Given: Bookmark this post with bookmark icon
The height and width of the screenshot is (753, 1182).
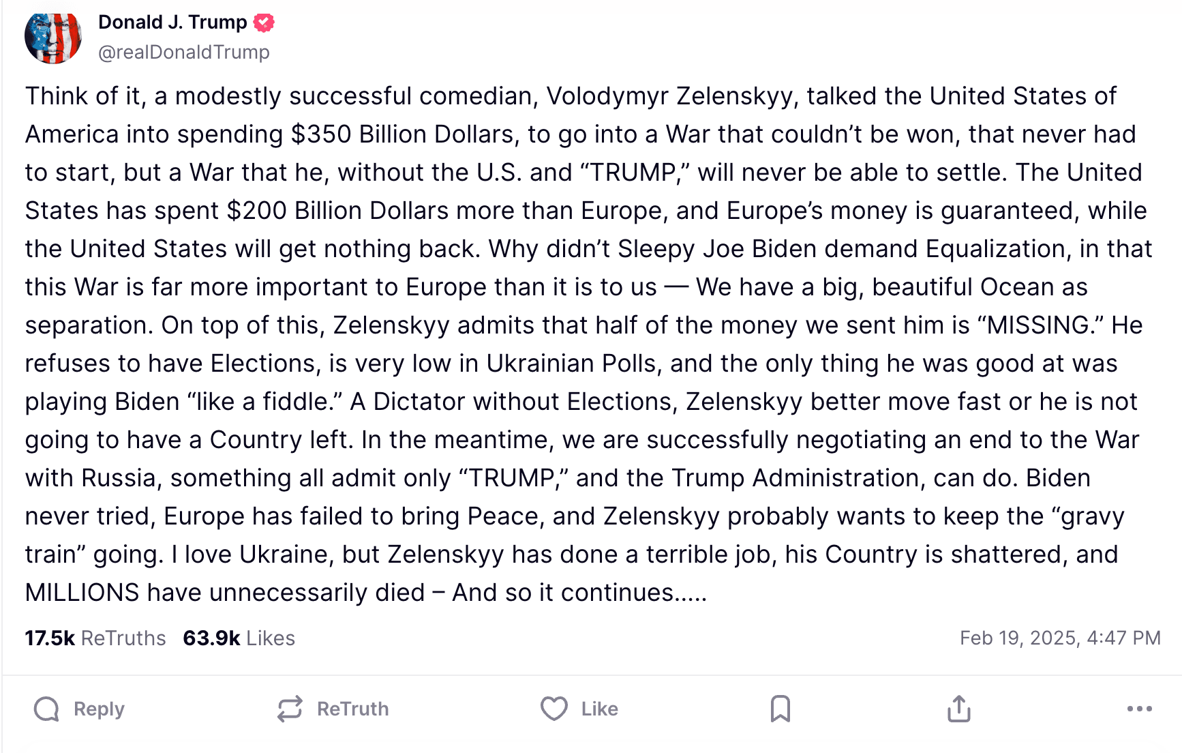Looking at the screenshot, I should click(x=781, y=709).
